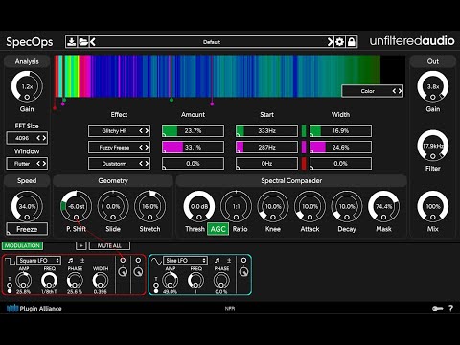
Task: Open help with the question mark icon
Action: [x=450, y=309]
